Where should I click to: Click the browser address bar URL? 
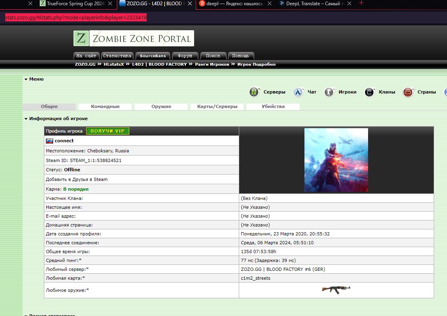point(76,18)
